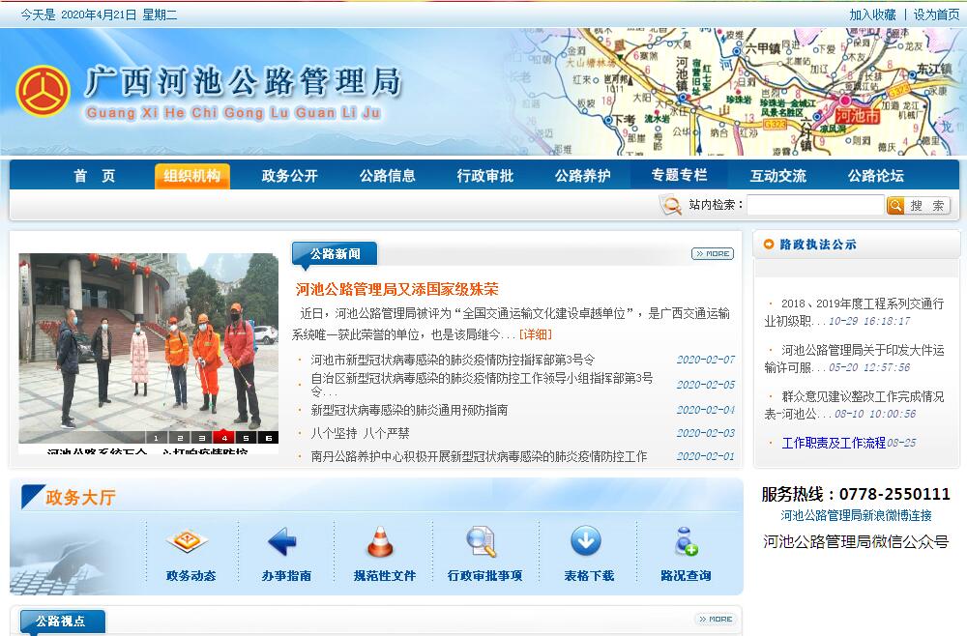Expand 公路新闻 list via MORE button
967x636 pixels.
pos(712,254)
